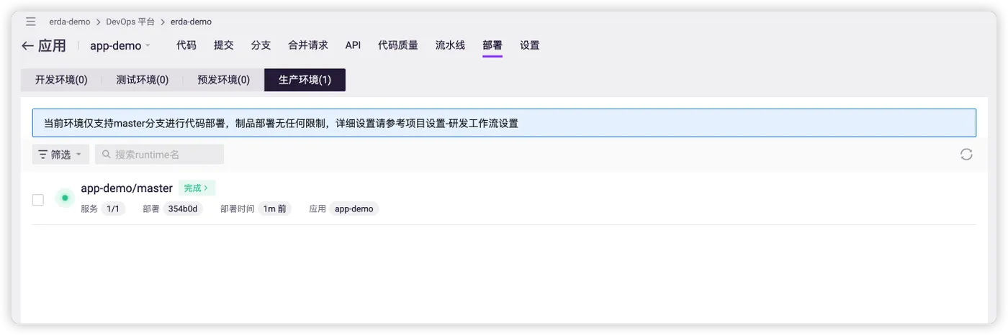Screen dimensions: 1008x335
Task: Open the 提交 tab
Action: [x=224, y=45]
